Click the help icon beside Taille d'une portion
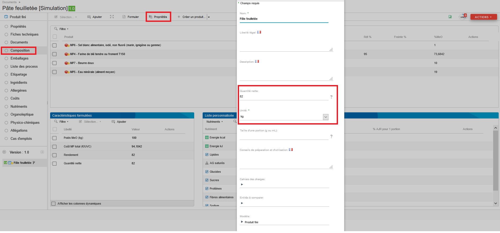This screenshot has width=500, height=233. pyautogui.click(x=331, y=136)
